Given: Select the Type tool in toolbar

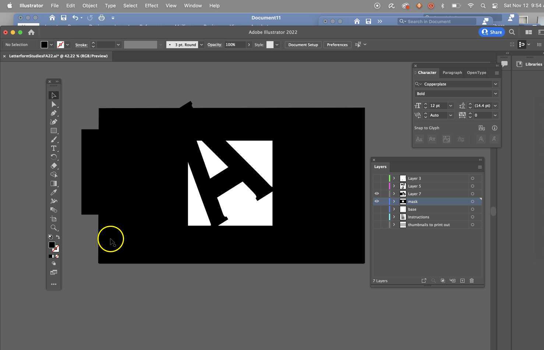Looking at the screenshot, I should click(54, 148).
